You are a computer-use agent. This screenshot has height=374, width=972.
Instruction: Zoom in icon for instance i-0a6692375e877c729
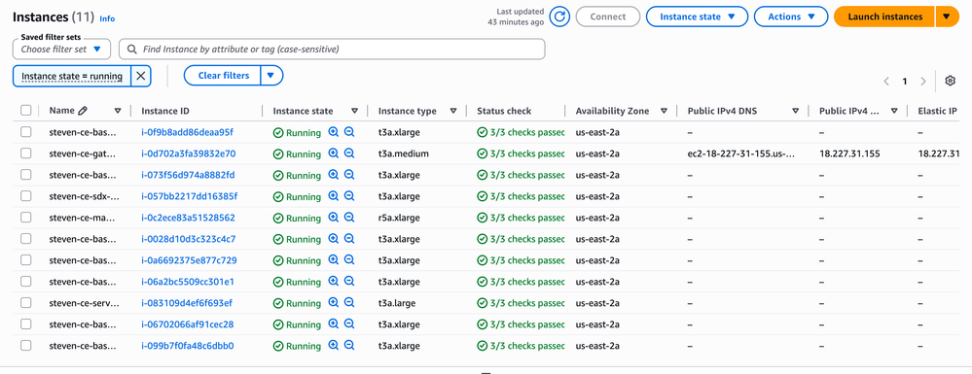[x=334, y=260]
